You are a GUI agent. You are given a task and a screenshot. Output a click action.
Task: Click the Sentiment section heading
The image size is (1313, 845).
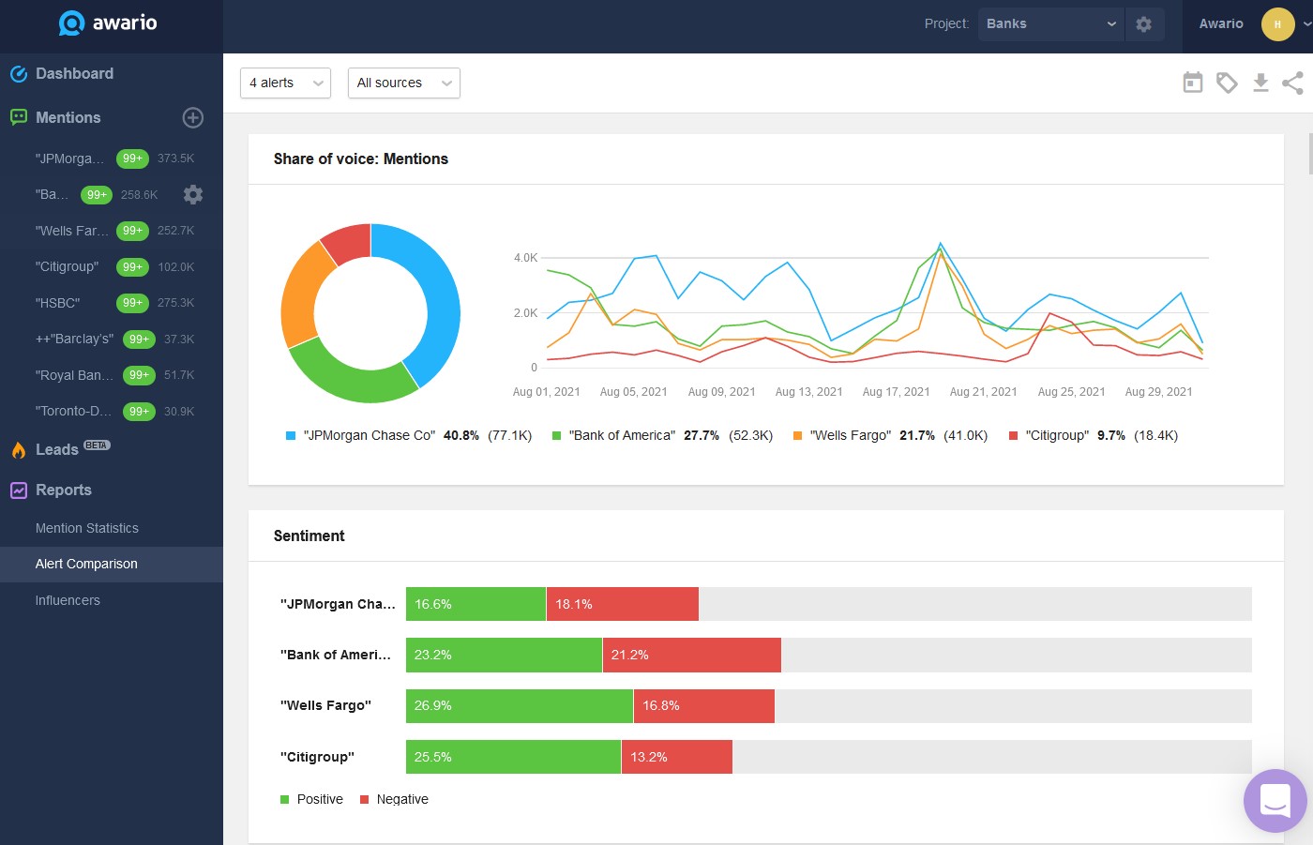309,536
